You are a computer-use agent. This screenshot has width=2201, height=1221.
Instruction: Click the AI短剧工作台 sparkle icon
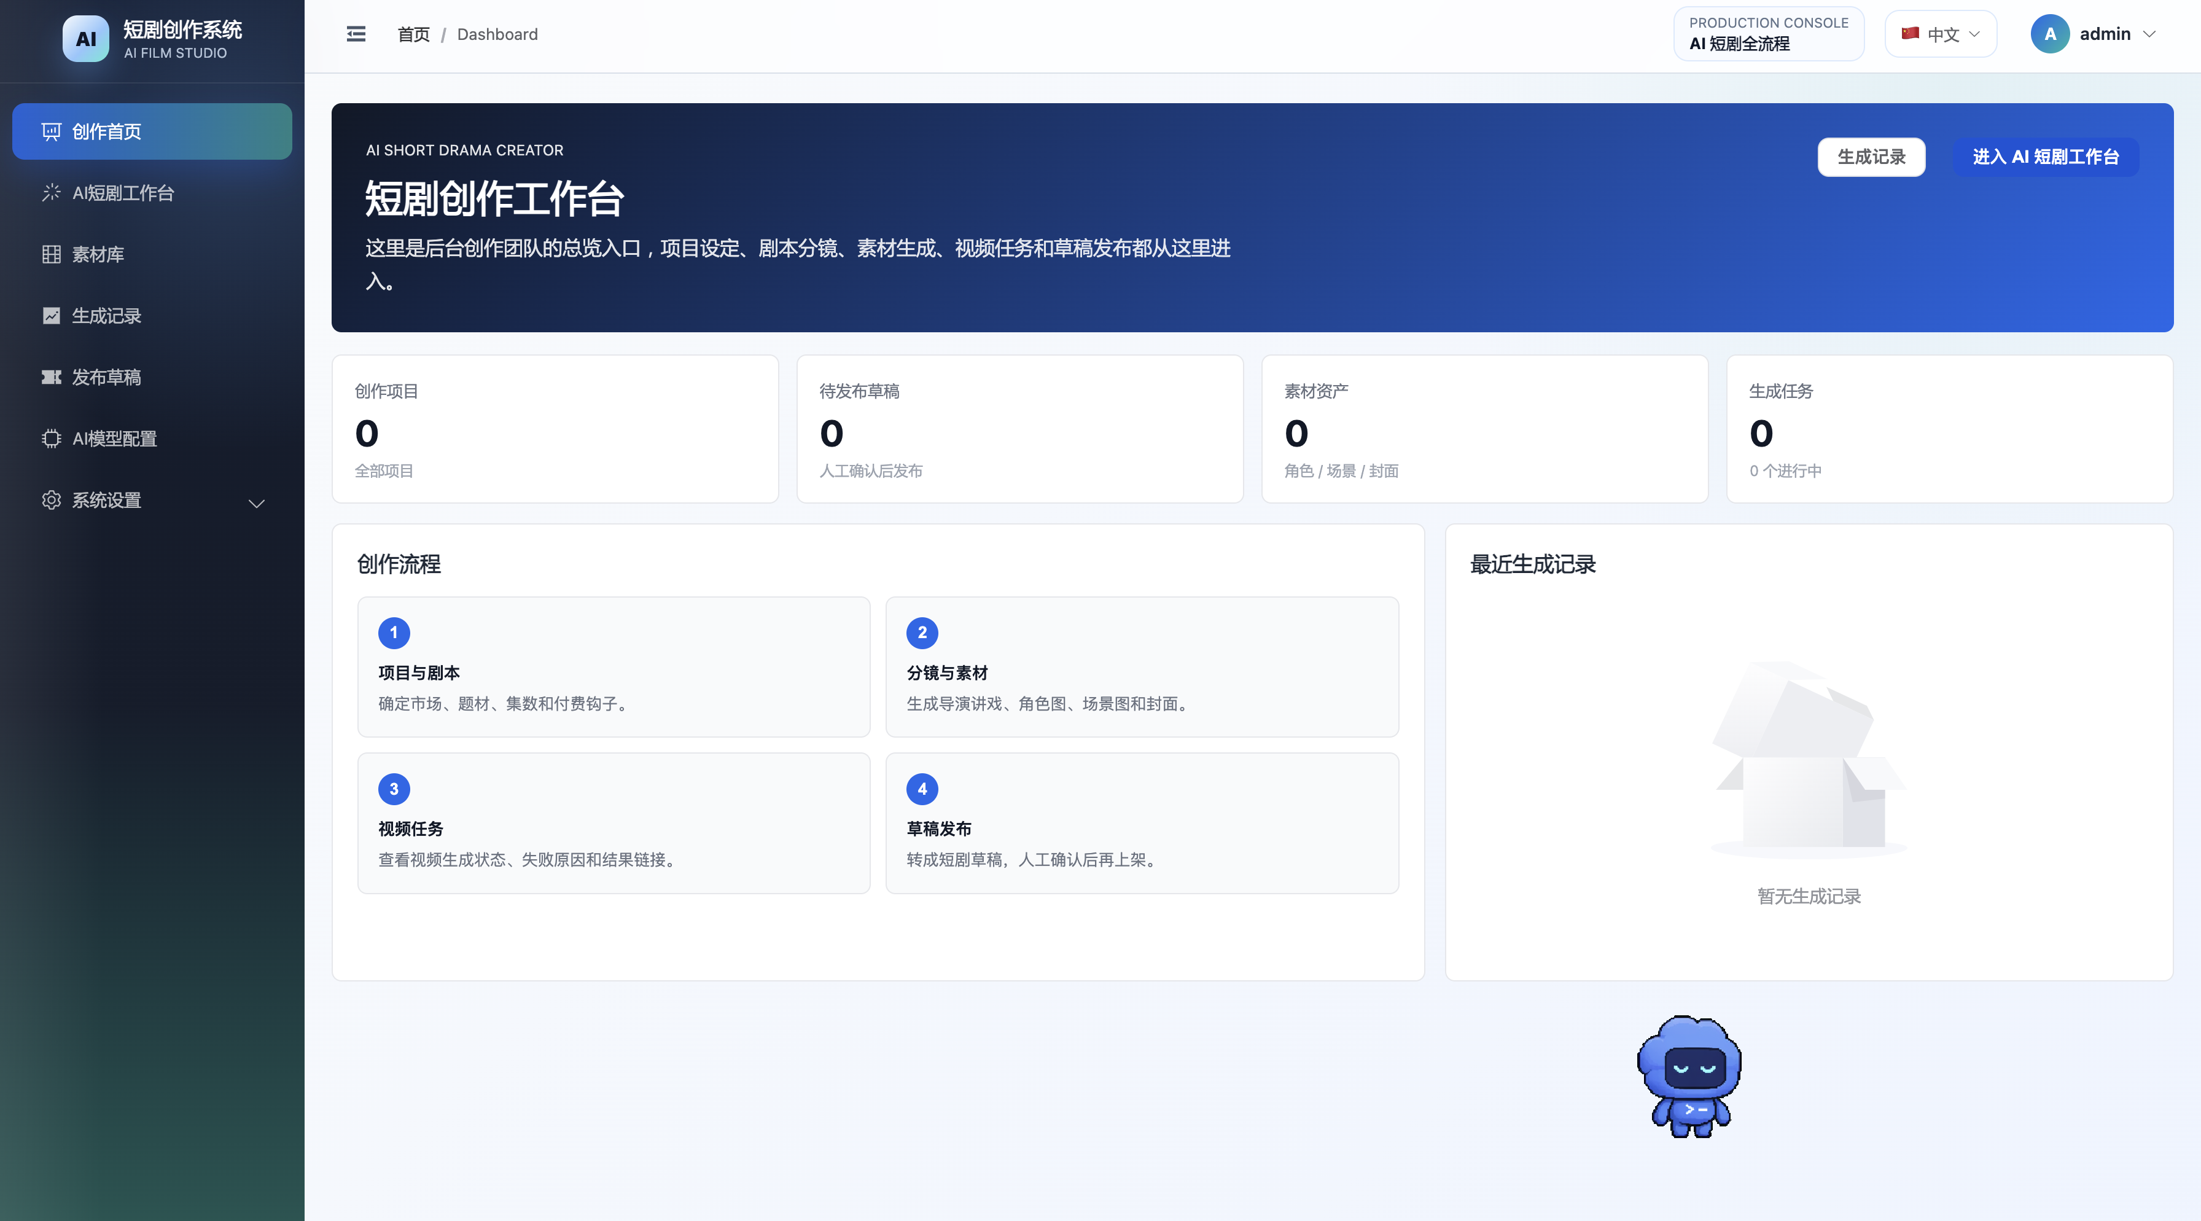51,193
